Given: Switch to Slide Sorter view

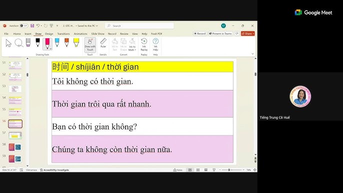Looking at the screenshot, I should [x=198, y=170].
